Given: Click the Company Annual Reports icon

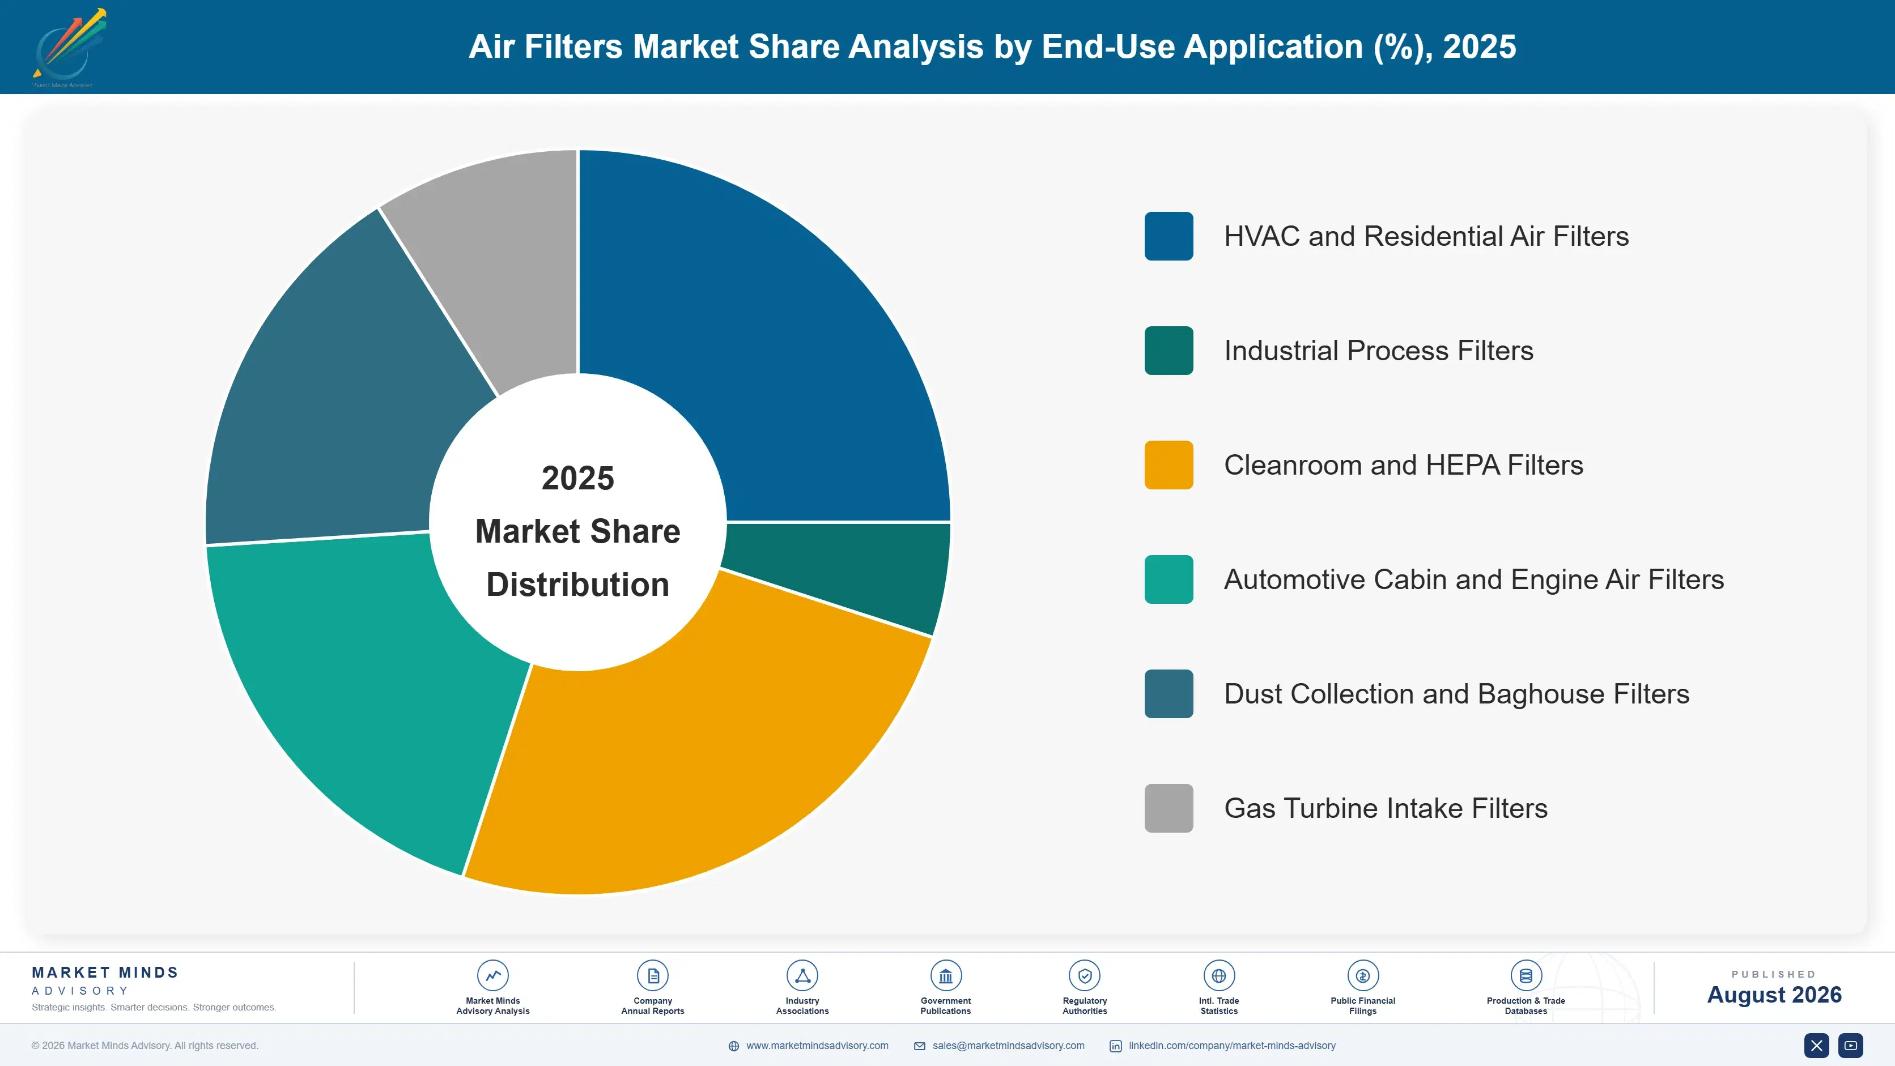Looking at the screenshot, I should point(652,975).
